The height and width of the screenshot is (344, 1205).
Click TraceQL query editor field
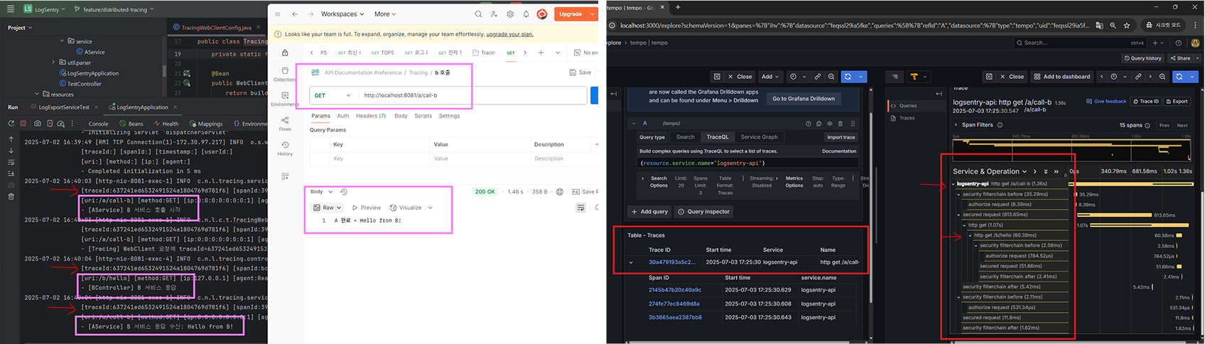747,163
